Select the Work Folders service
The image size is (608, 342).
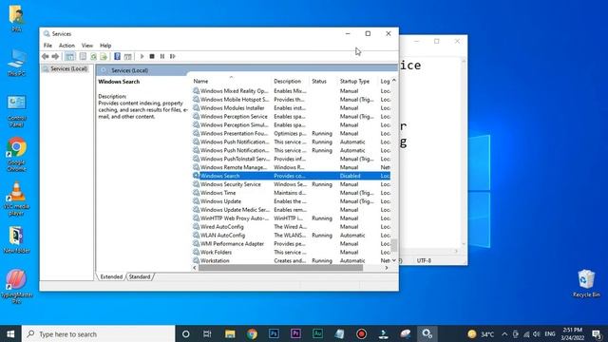292,253
